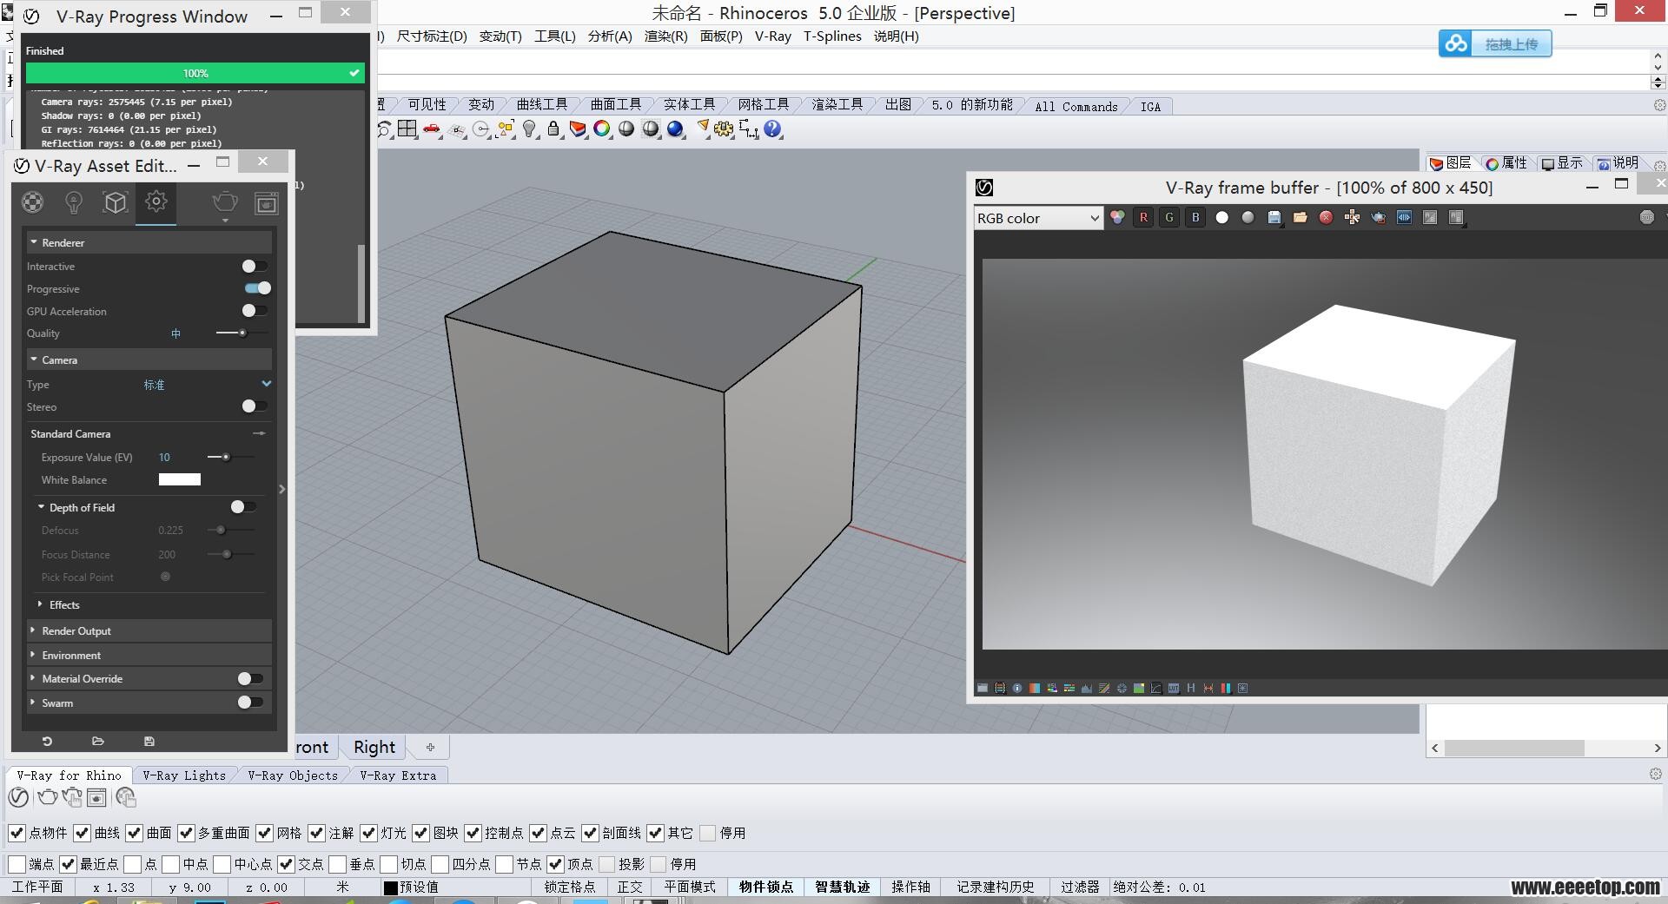Switch to RGB channels icon in frame buffer

tap(1117, 218)
